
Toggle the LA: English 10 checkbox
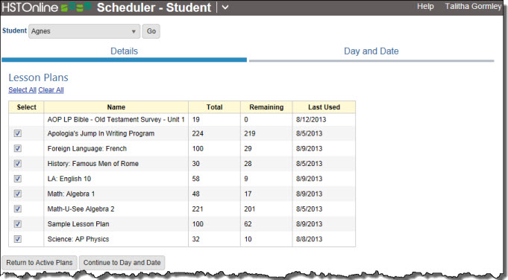point(17,179)
